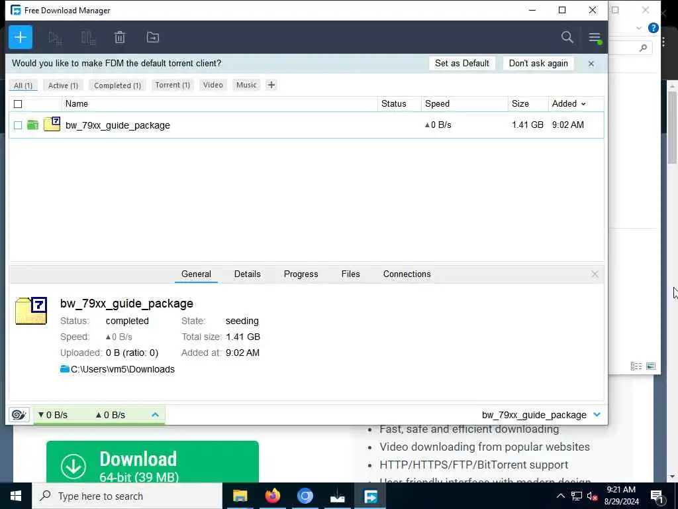Image resolution: width=678 pixels, height=509 pixels.
Task: Click the 1.41 GB size cell
Action: (x=528, y=125)
